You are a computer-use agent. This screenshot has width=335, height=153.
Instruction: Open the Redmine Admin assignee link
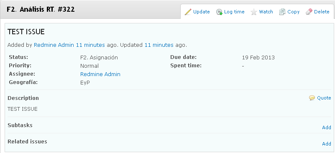click(x=100, y=74)
